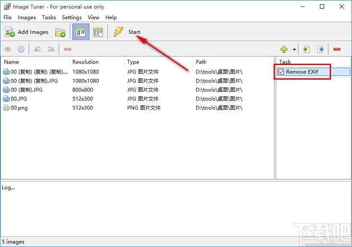The width and height of the screenshot is (352, 247).
Task: Click the Add Images button
Action: (27, 32)
